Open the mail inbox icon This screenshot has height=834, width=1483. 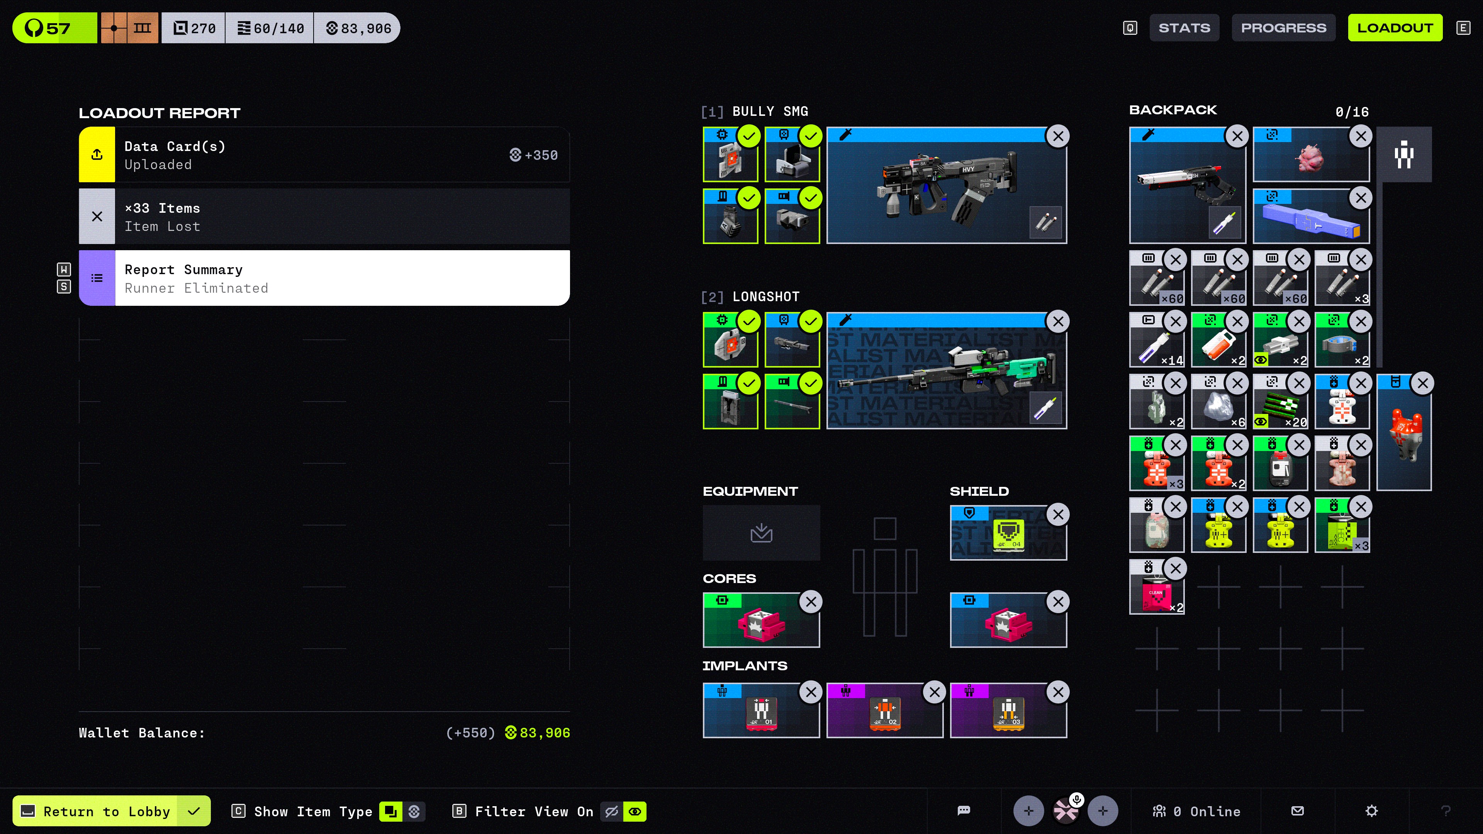click(x=1297, y=810)
